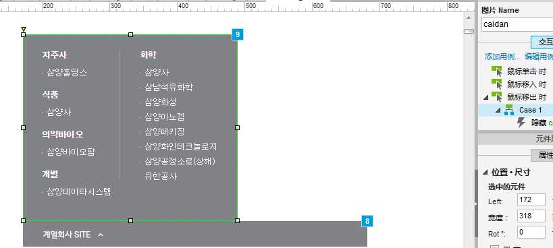
Task: Click the blue footnote marker 8
Action: [367, 221]
